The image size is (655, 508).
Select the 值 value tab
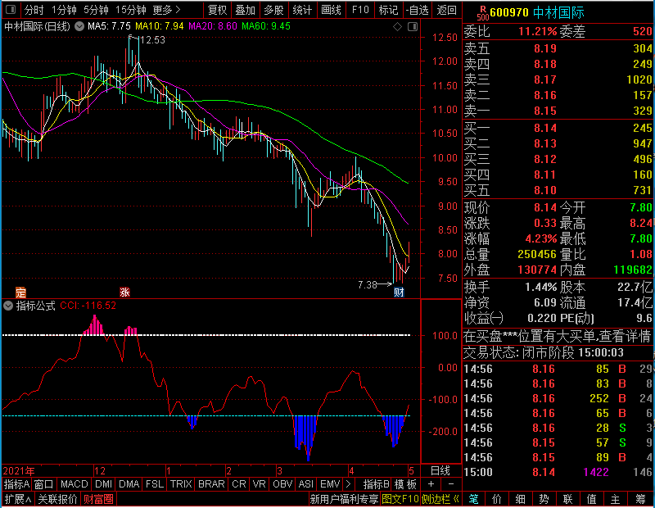tap(591, 499)
